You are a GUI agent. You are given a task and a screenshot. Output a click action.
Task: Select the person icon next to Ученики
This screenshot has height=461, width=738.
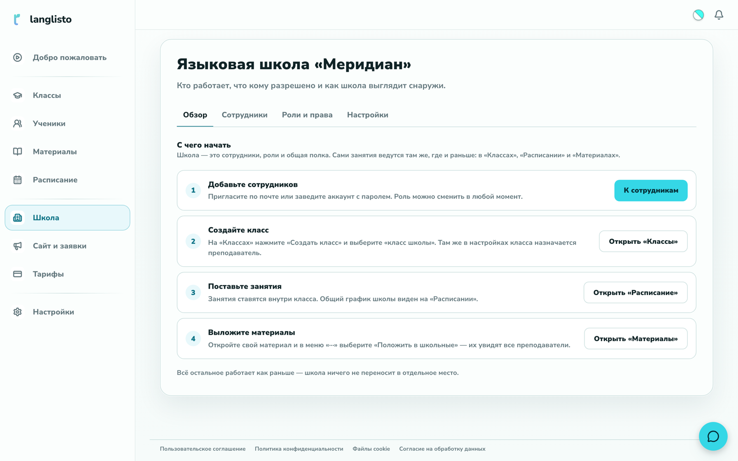click(18, 124)
